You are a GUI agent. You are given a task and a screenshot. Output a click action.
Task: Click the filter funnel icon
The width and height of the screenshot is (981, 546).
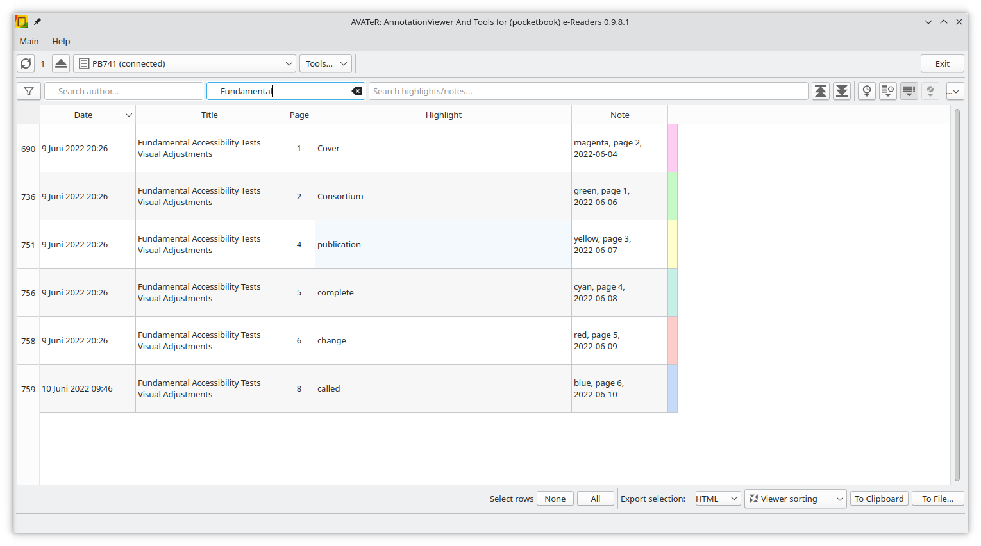pyautogui.click(x=29, y=91)
